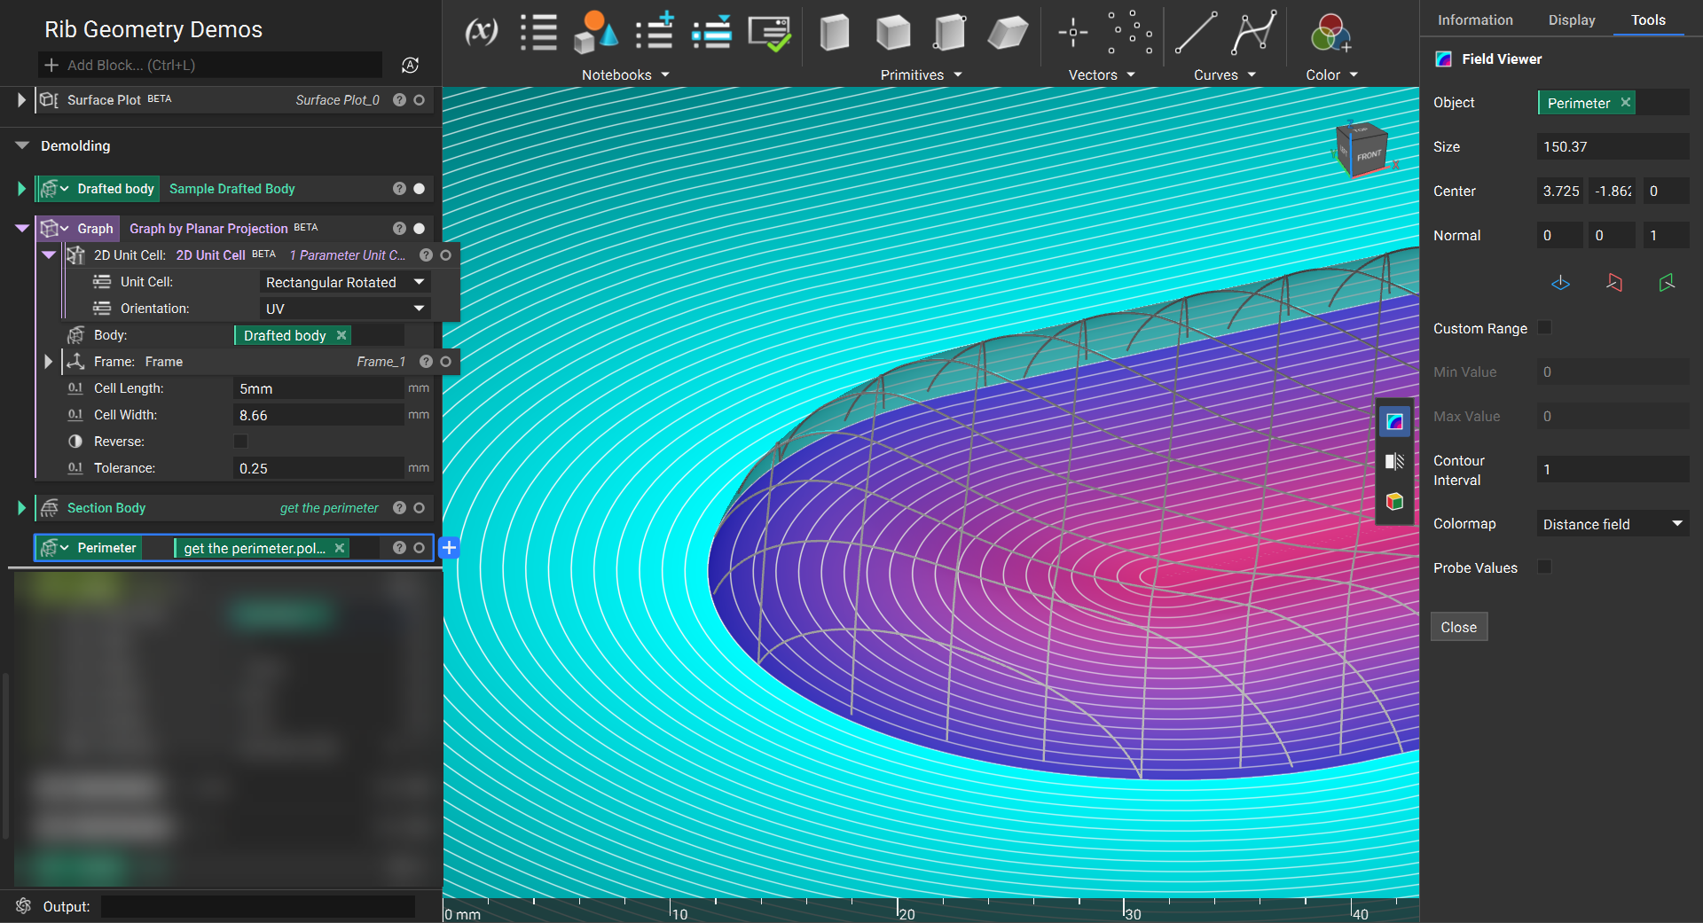Screen dimensions: 1703x923
Task: Select the box primitive icon
Action: [x=835, y=33]
